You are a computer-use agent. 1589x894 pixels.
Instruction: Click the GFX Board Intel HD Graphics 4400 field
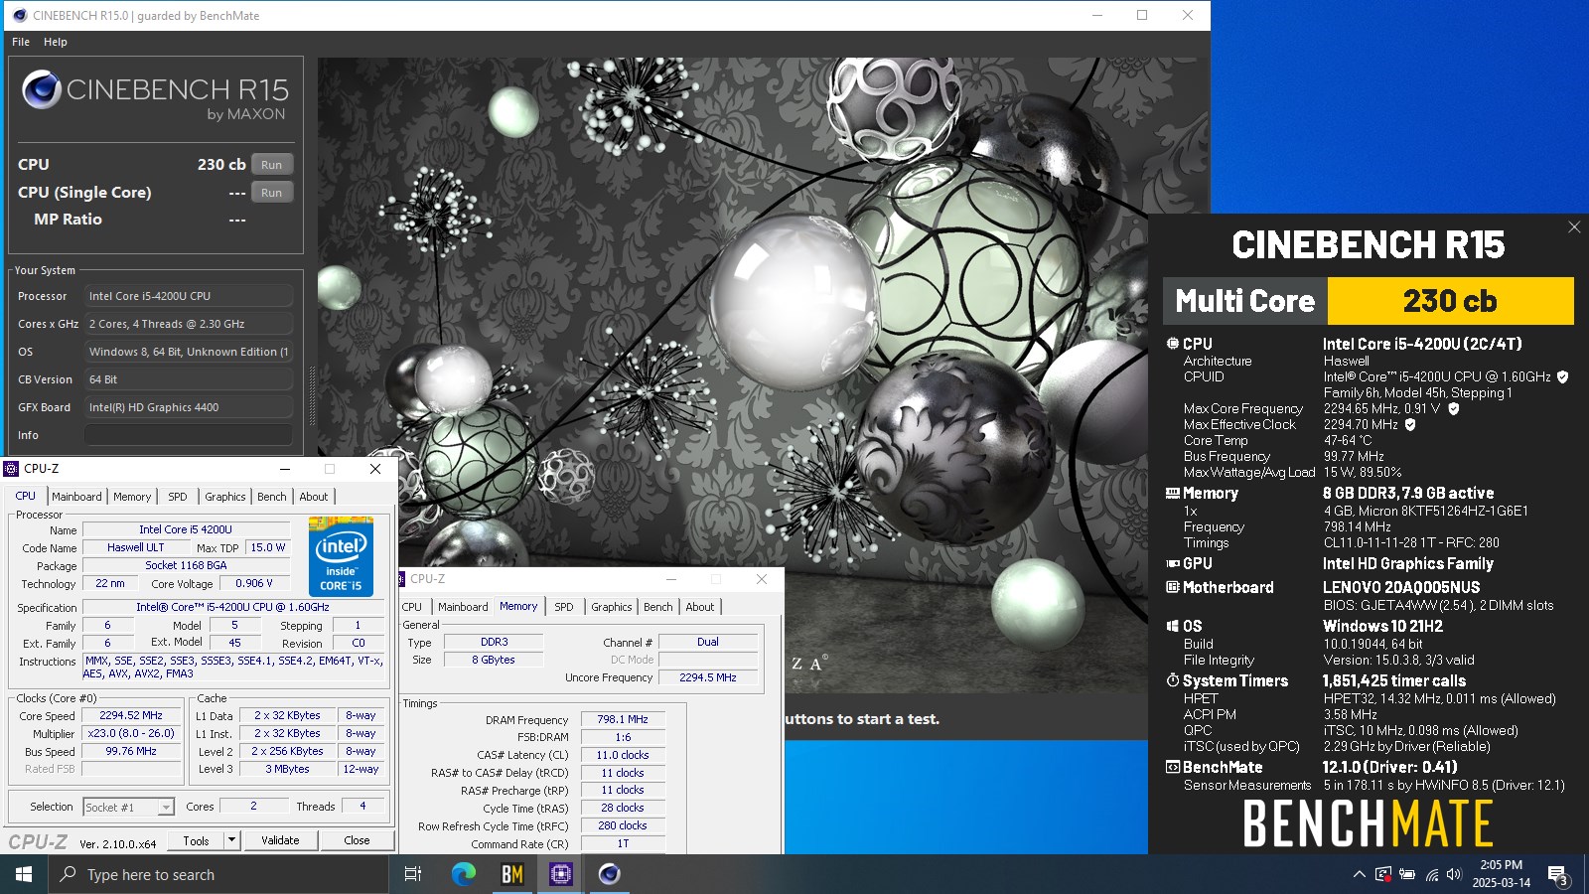(189, 407)
